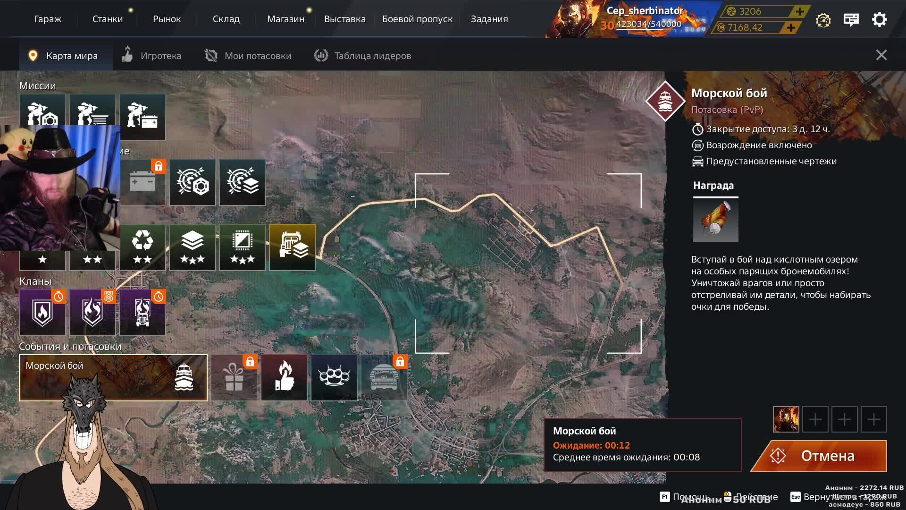Click the reward item thumbnail
Image resolution: width=906 pixels, height=510 pixels.
pyautogui.click(x=715, y=220)
